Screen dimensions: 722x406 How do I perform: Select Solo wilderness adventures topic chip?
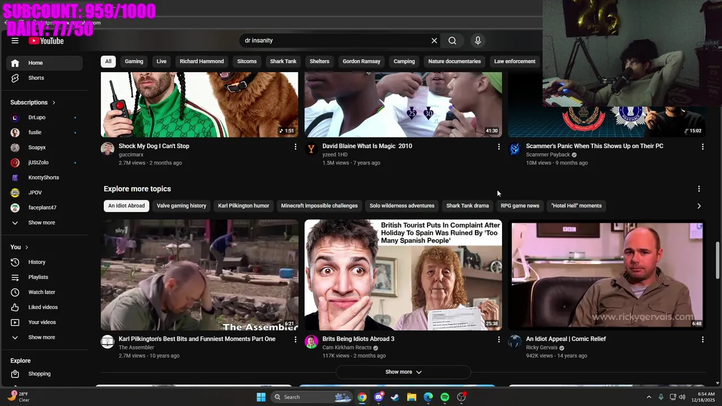coord(402,206)
